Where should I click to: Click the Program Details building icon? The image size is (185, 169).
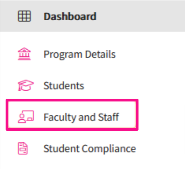pos(24,54)
